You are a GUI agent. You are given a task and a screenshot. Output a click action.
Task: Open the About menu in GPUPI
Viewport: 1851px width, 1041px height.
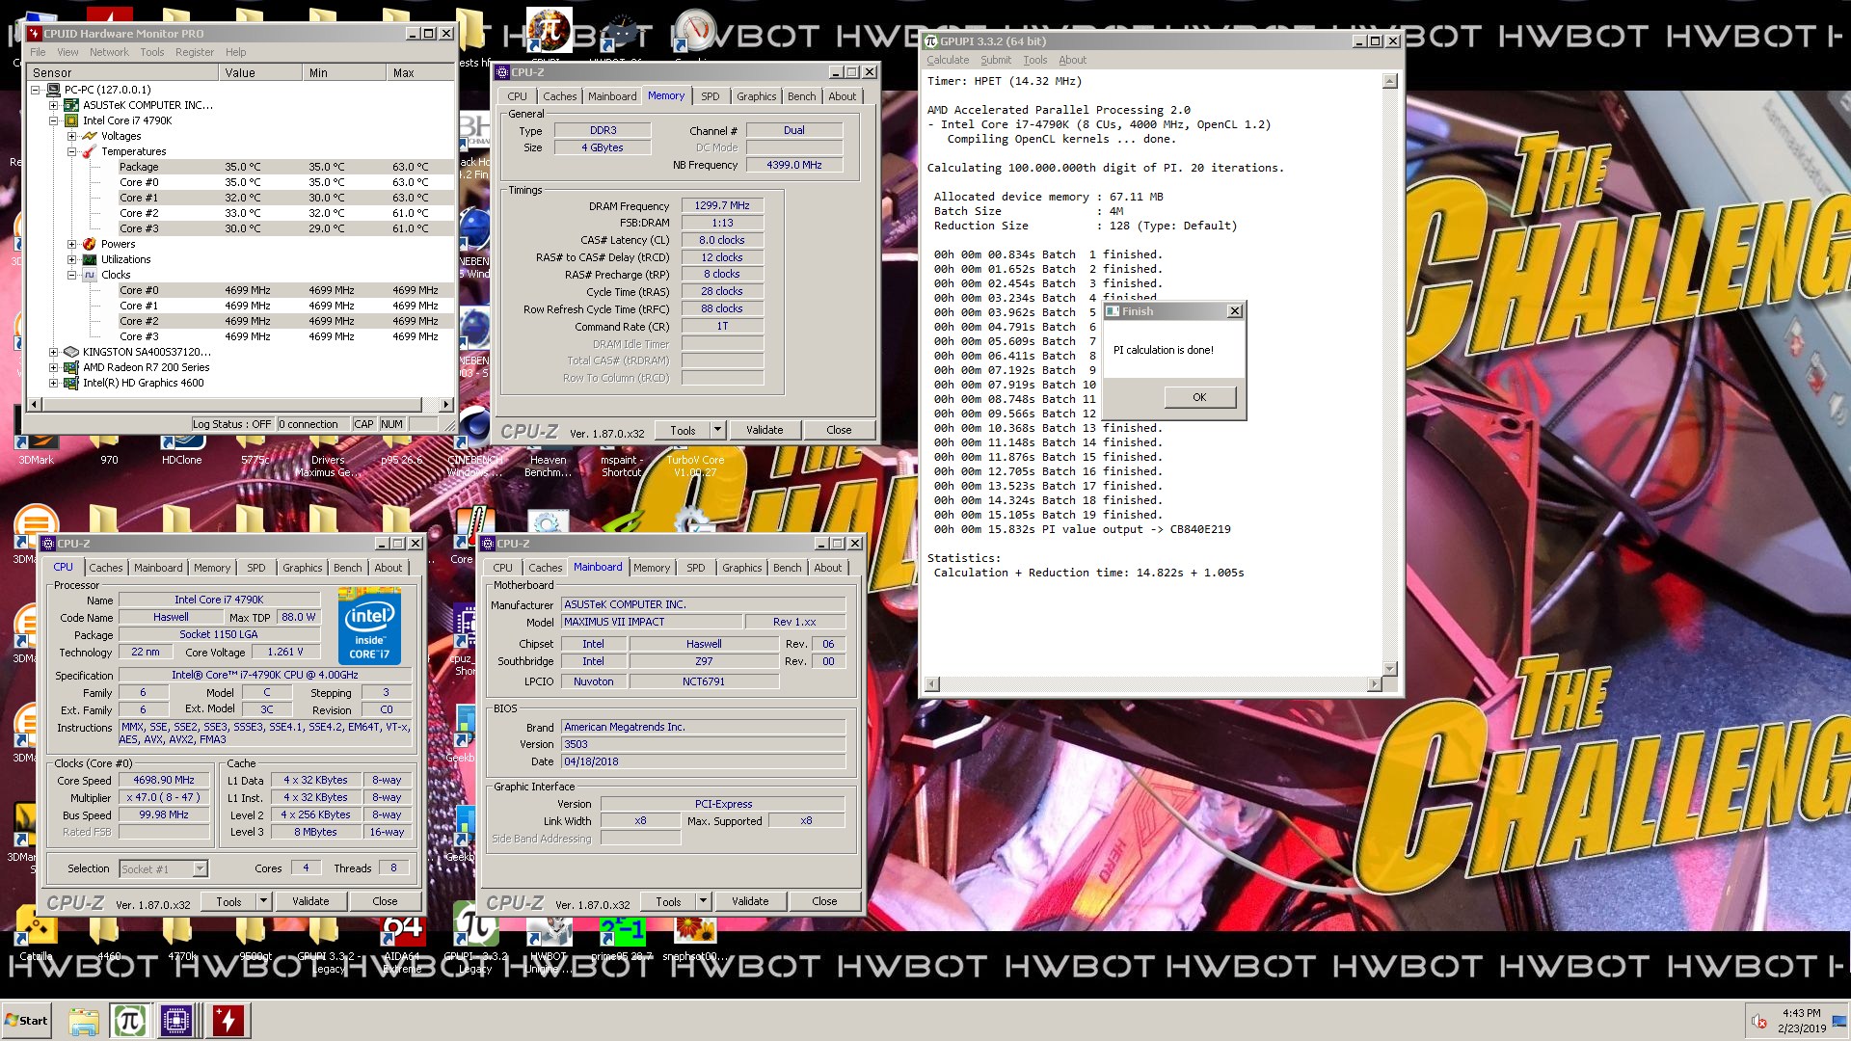tap(1072, 60)
